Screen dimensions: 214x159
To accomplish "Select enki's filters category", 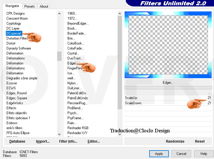I will tap(14, 128).
